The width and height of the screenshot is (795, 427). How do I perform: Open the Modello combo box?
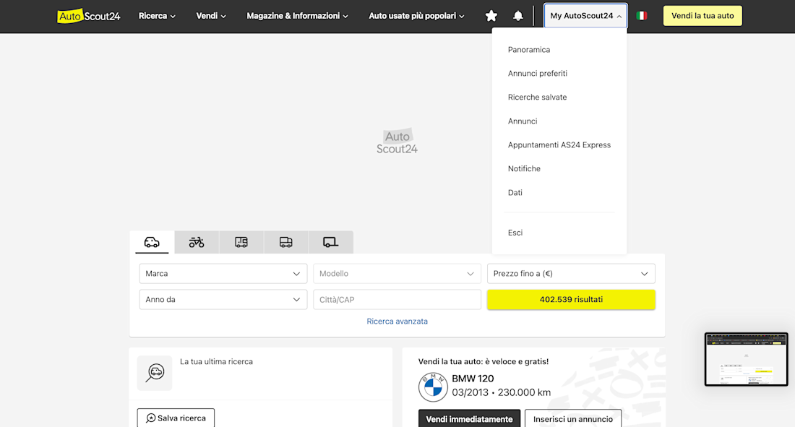tap(397, 274)
